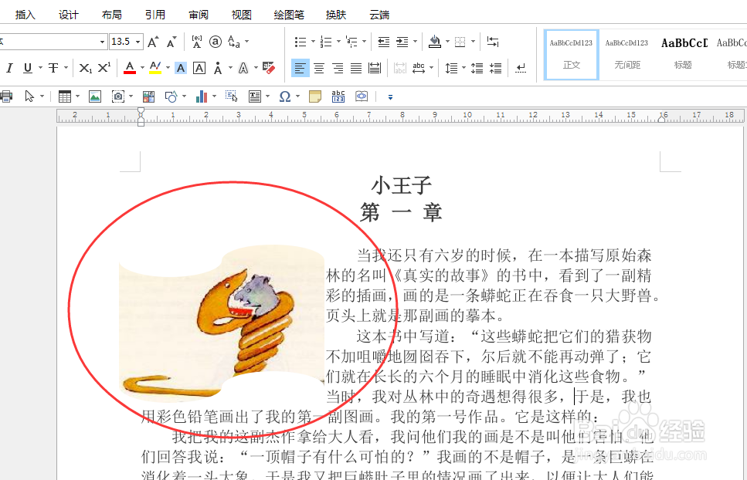Toggle character shading
This screenshot has width=747, height=480.
tap(181, 68)
